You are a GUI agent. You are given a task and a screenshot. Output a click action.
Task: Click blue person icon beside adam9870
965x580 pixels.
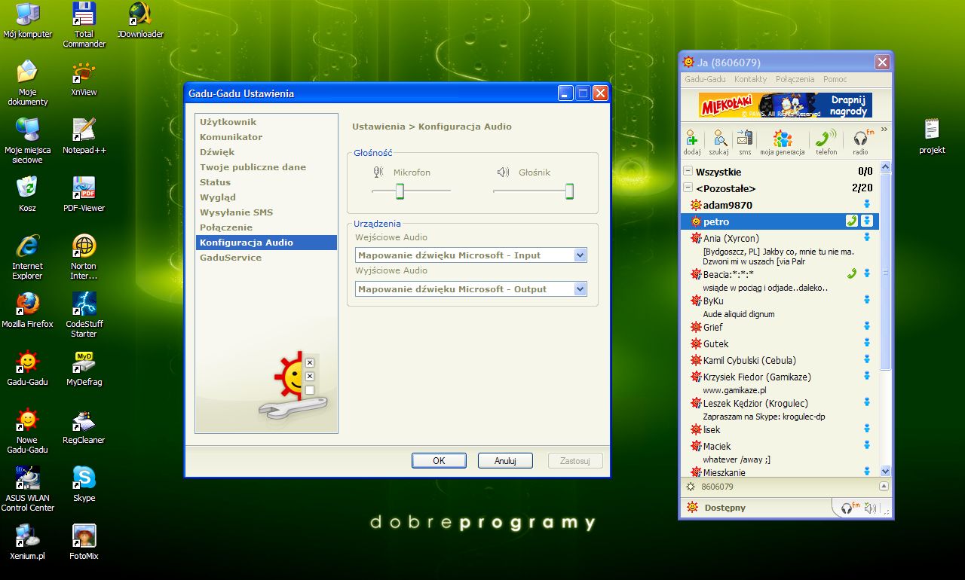point(867,204)
